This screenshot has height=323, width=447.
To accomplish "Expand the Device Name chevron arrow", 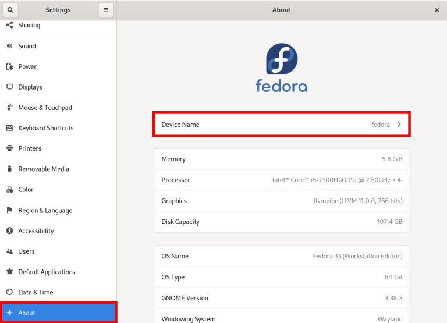I will pyautogui.click(x=399, y=125).
